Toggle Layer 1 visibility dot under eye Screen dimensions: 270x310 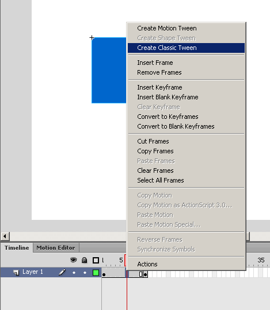74,273
